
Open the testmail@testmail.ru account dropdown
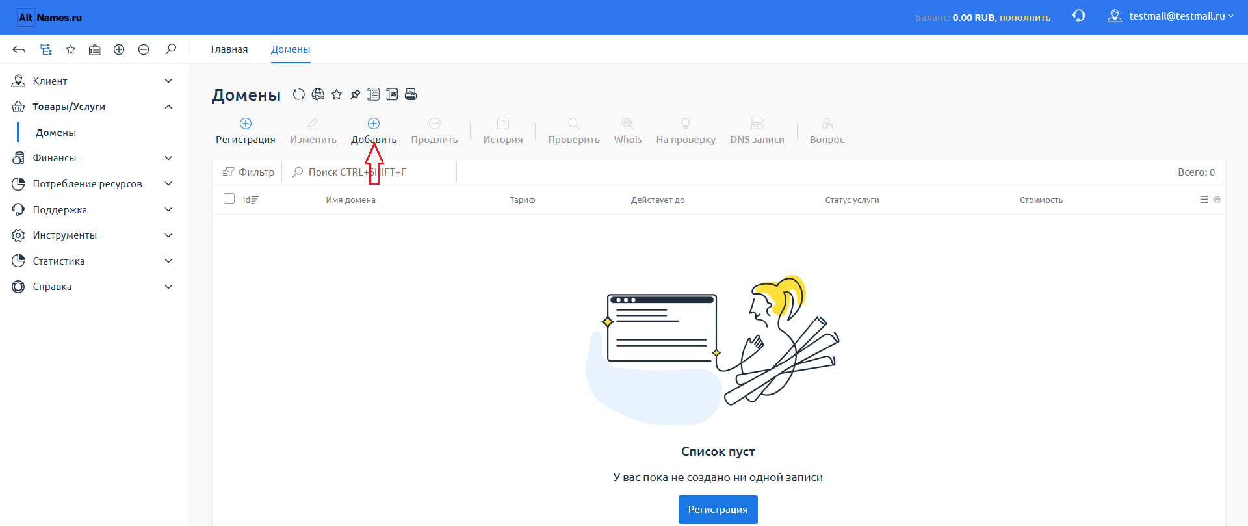coord(1171,16)
